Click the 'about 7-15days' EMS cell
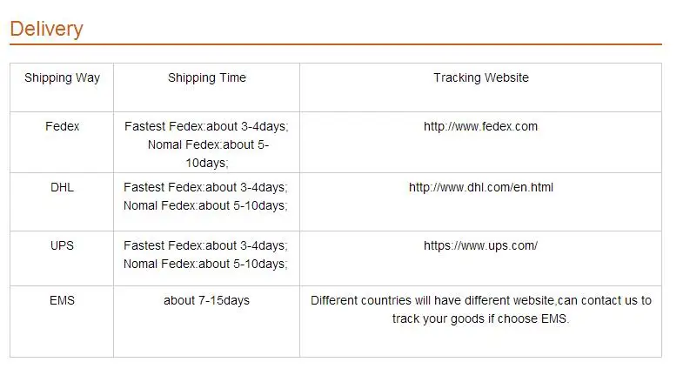Screen dimensions: 683x382 pos(206,300)
